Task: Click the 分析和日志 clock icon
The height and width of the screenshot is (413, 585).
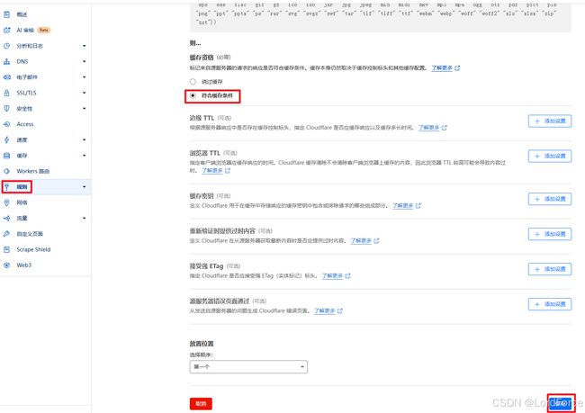Action: coord(6,46)
